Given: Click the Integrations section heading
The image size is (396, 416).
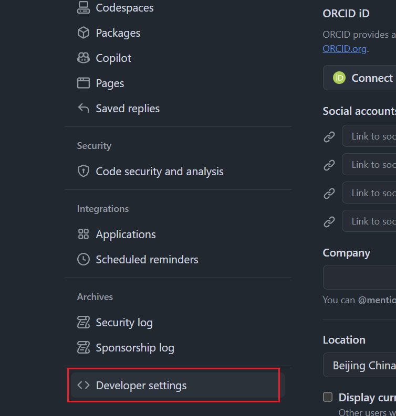Looking at the screenshot, I should (103, 209).
